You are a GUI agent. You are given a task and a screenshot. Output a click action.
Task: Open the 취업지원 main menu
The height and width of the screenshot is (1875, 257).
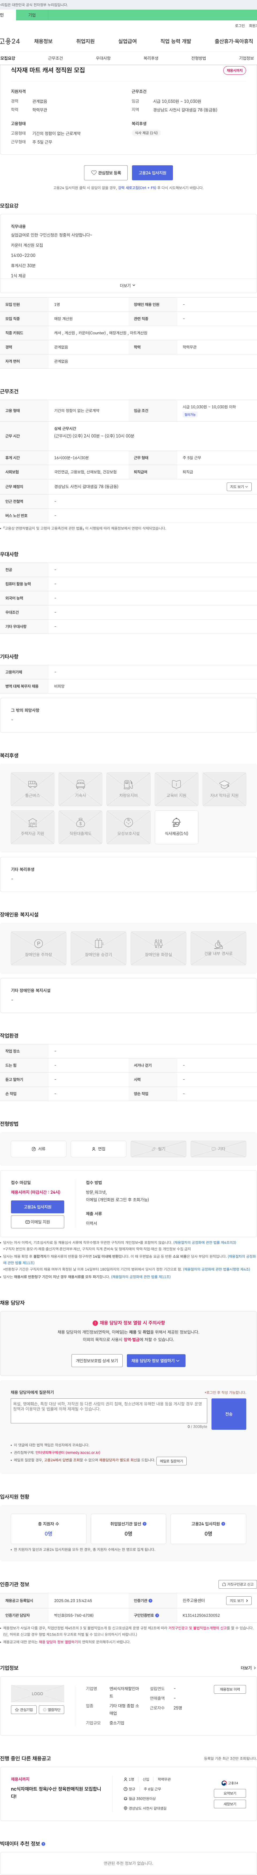point(85,42)
